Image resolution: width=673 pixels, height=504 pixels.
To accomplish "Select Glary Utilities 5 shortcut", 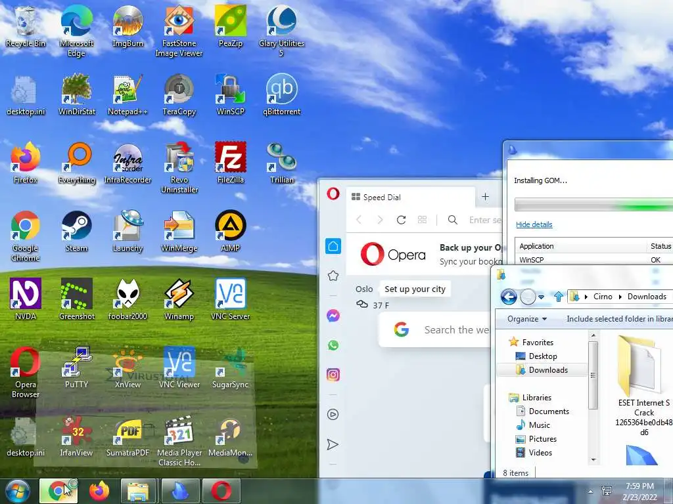I will pyautogui.click(x=281, y=31).
